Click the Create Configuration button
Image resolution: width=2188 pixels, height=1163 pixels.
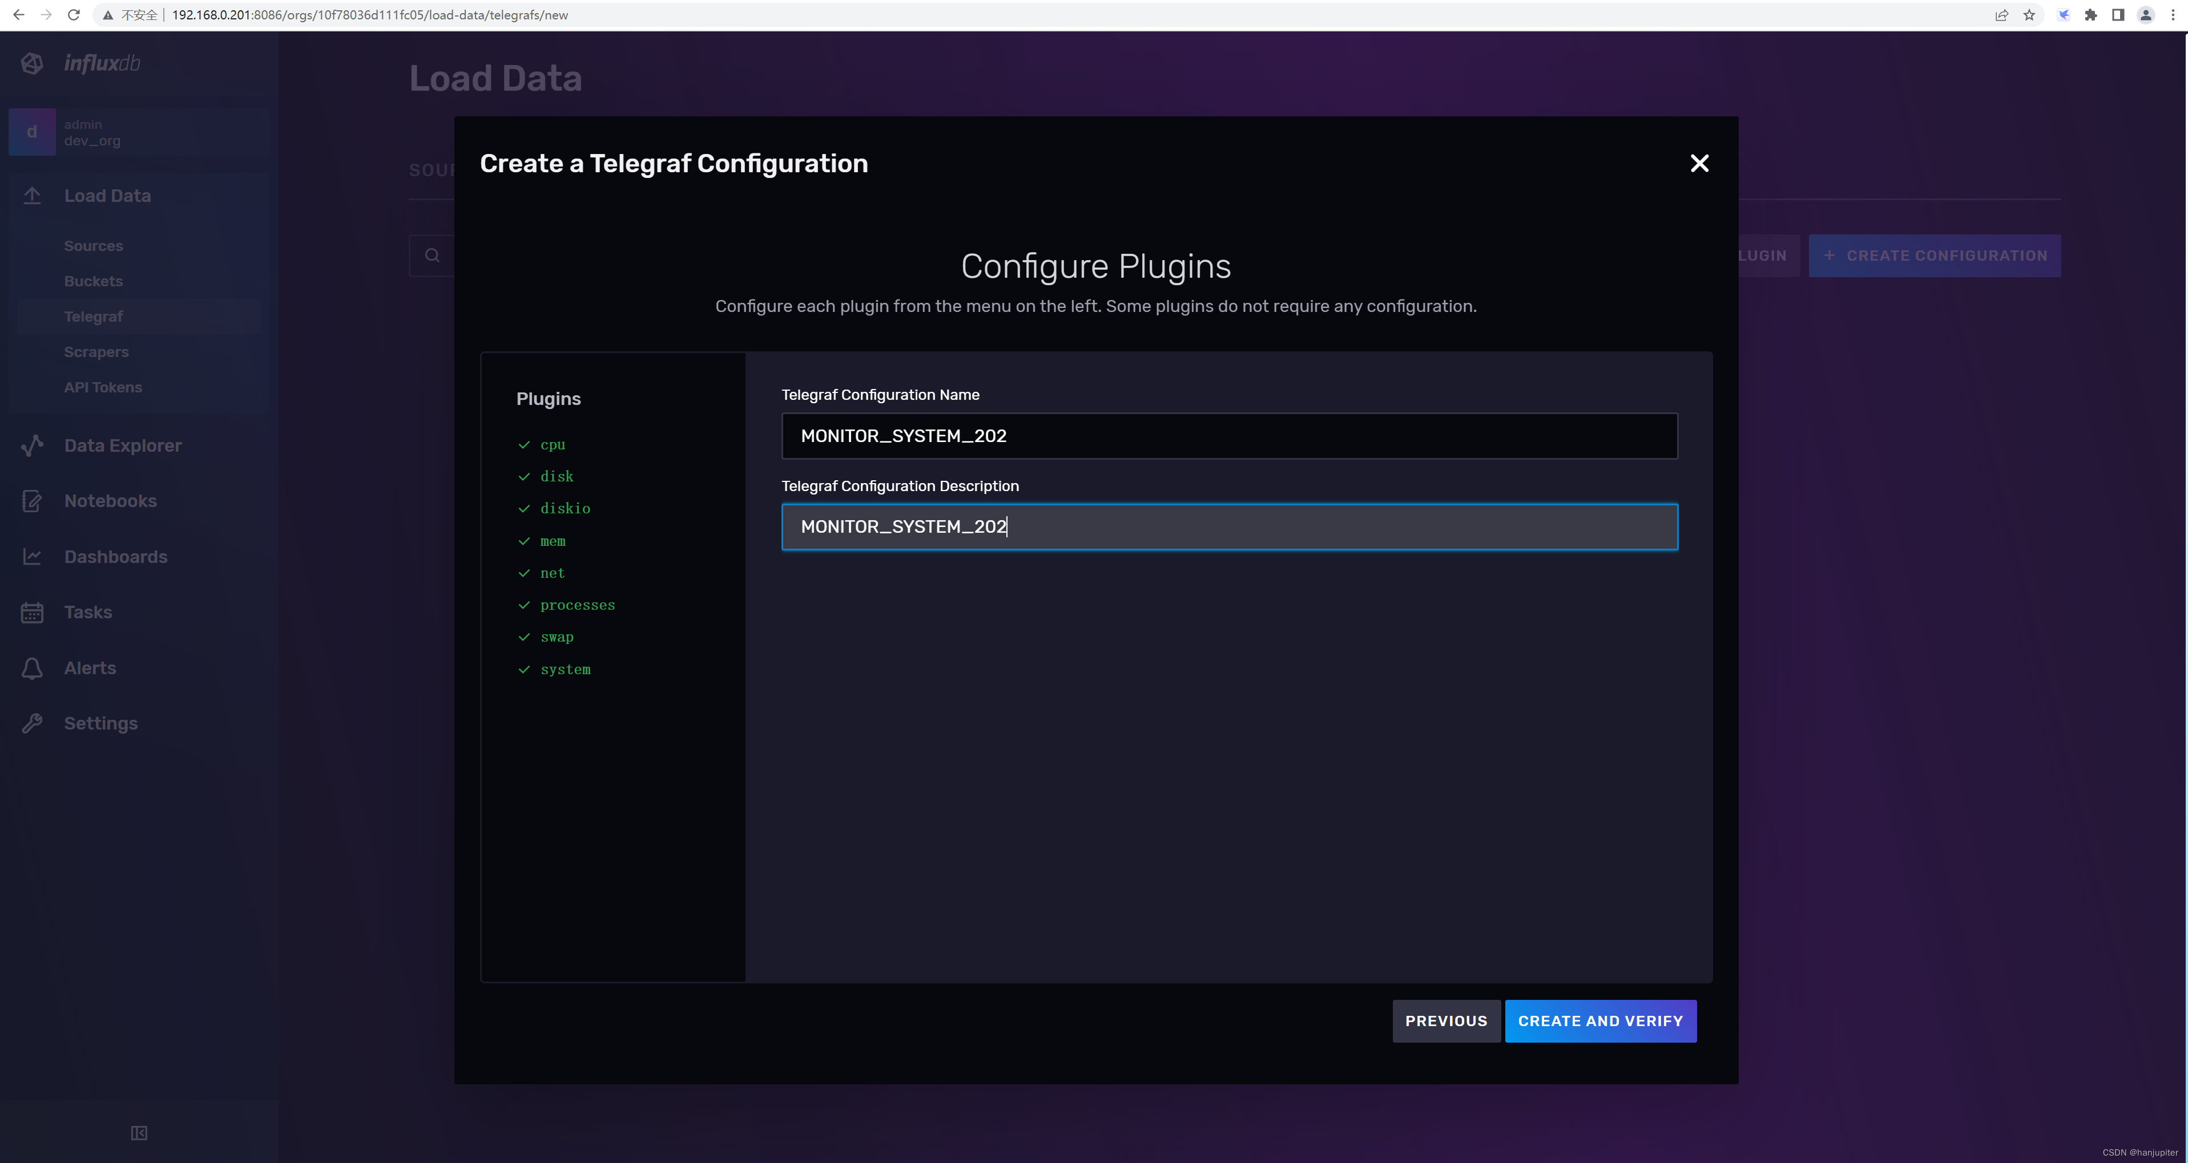(1934, 256)
